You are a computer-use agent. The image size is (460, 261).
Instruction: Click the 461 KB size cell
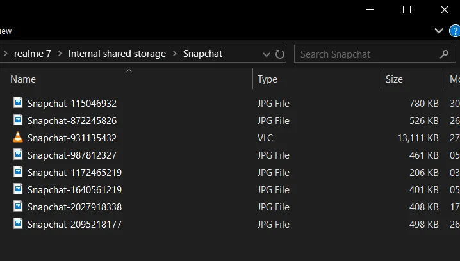click(424, 155)
